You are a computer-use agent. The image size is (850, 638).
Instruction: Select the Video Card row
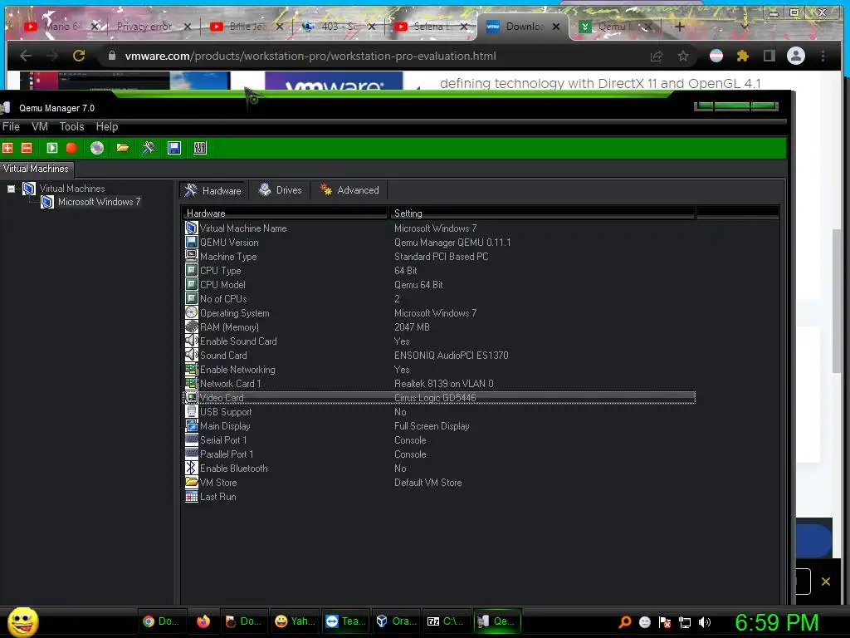pyautogui.click(x=439, y=398)
